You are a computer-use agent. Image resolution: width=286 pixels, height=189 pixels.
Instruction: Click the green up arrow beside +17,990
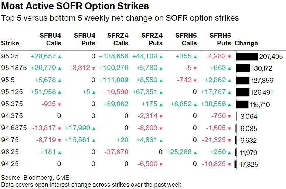[x=93, y=128]
